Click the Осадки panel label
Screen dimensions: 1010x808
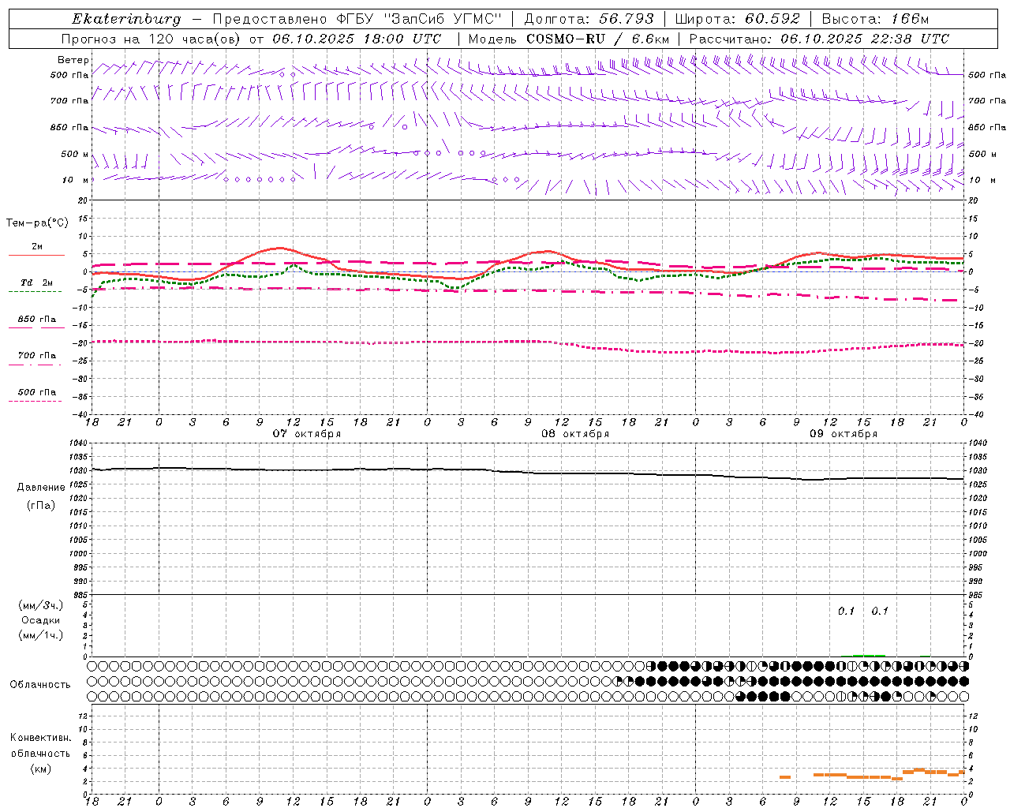tap(41, 620)
